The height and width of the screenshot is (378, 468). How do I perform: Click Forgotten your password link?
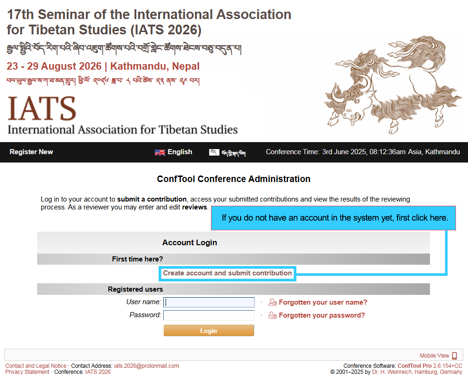coord(322,315)
